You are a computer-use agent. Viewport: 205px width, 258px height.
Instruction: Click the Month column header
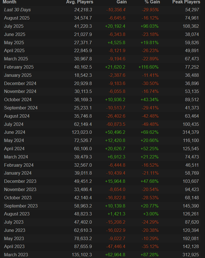pyautogui.click(x=10, y=2)
